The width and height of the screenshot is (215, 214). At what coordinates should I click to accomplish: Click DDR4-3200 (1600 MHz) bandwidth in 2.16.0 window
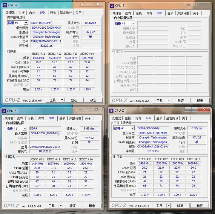[47, 28]
